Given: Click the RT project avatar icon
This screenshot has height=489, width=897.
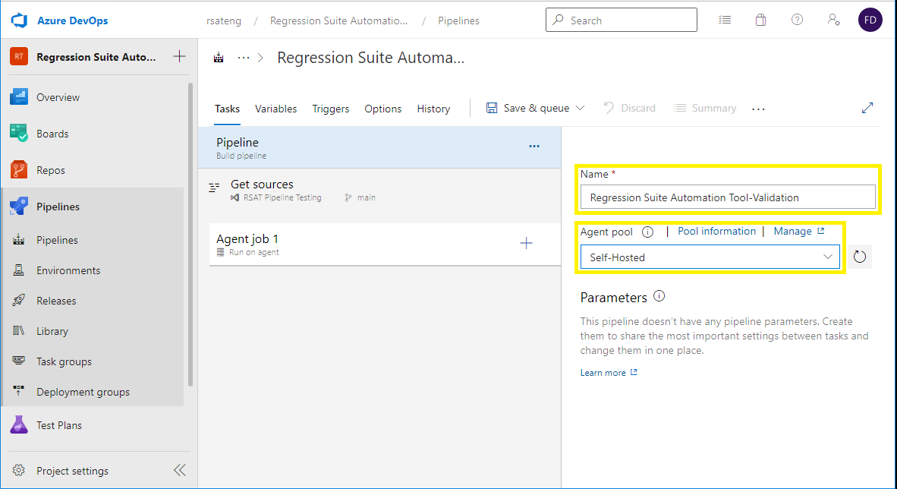Looking at the screenshot, I should pyautogui.click(x=19, y=57).
